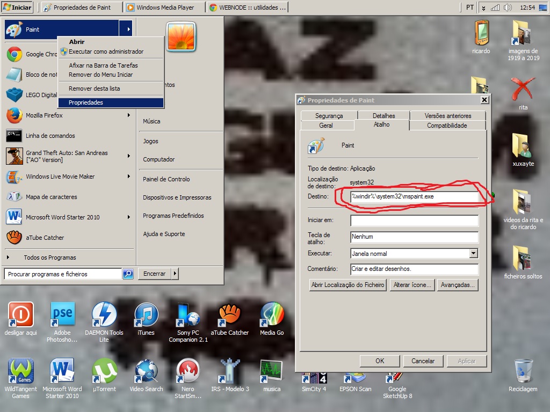Viewport: 550px width, 412px height.
Task: Switch to the Detalhes tab
Action: pyautogui.click(x=383, y=116)
